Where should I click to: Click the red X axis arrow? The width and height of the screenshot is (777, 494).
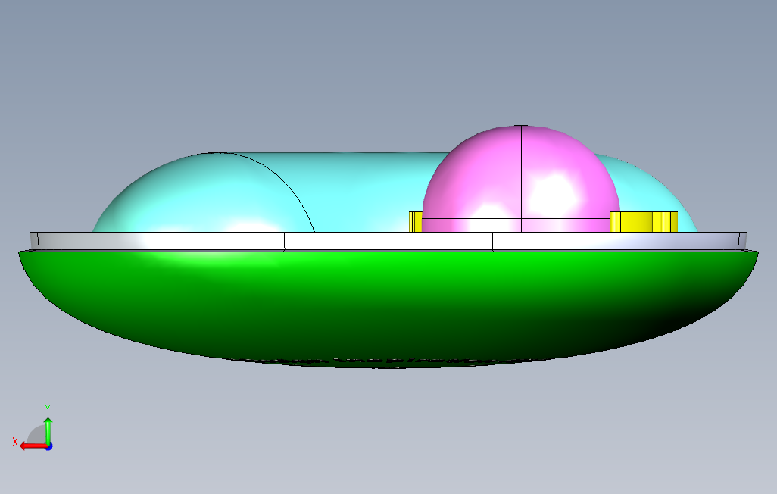pyautogui.click(x=33, y=446)
